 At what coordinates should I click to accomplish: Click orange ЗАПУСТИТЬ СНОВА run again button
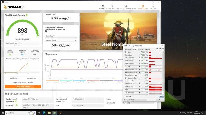(x=23, y=87)
